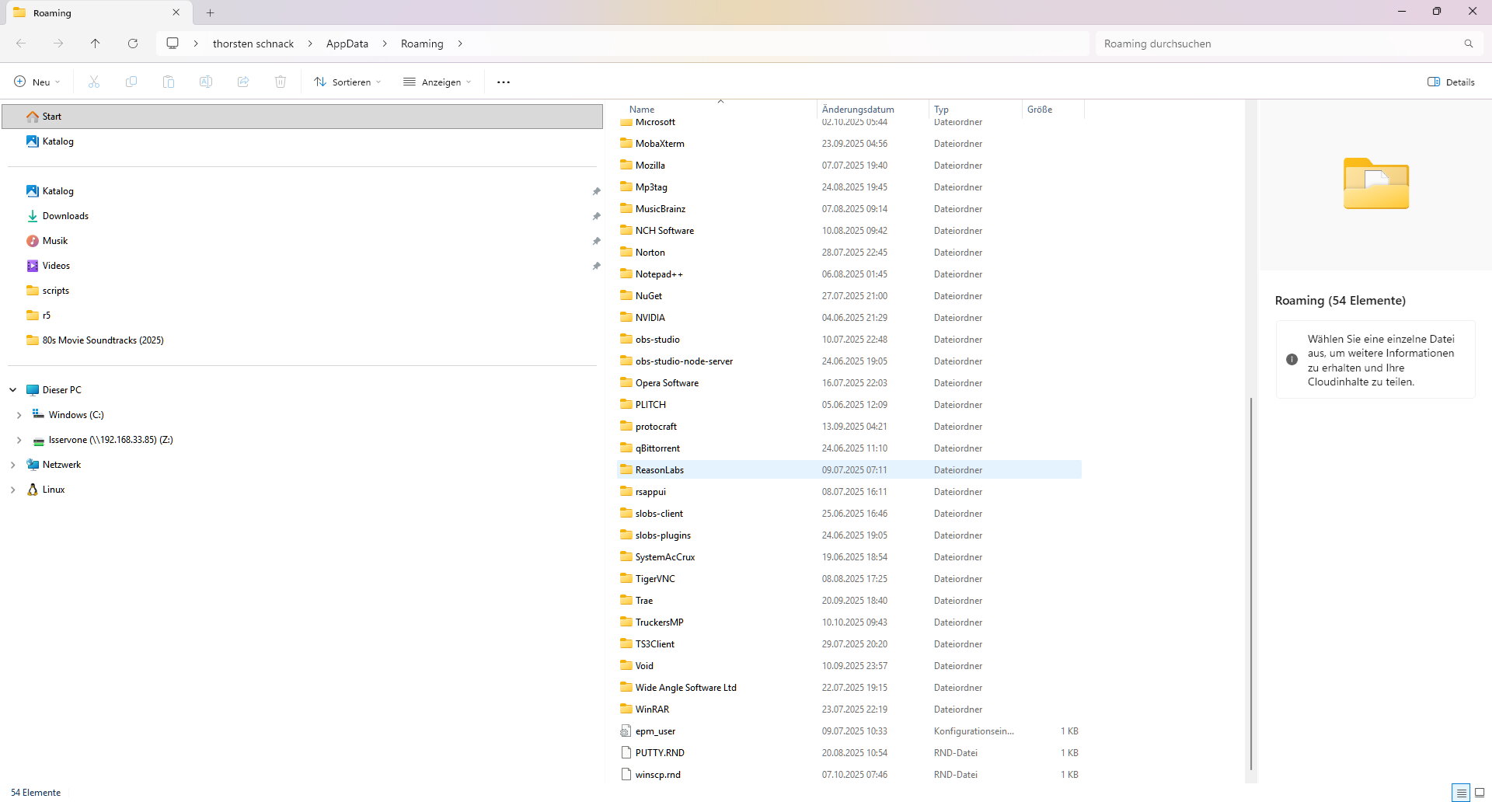The width and height of the screenshot is (1492, 802).
Task: Switch to large thumbnails view in status bar
Action: 1480,793
